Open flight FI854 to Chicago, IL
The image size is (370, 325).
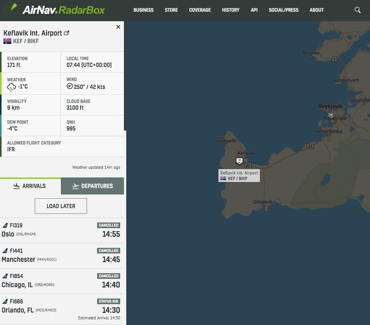click(62, 281)
